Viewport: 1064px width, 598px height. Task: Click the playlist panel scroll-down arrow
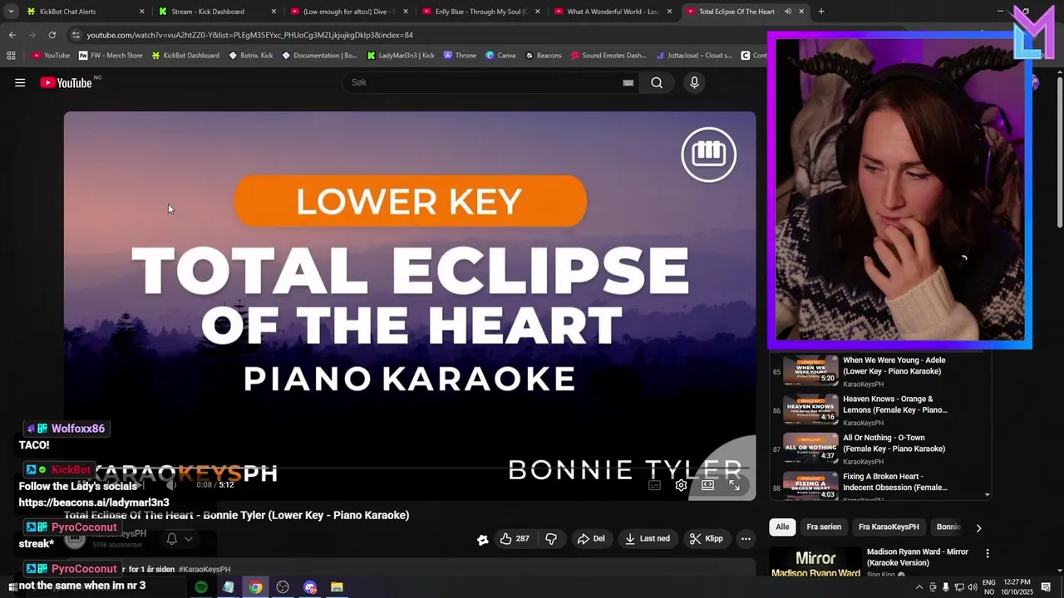(988, 494)
